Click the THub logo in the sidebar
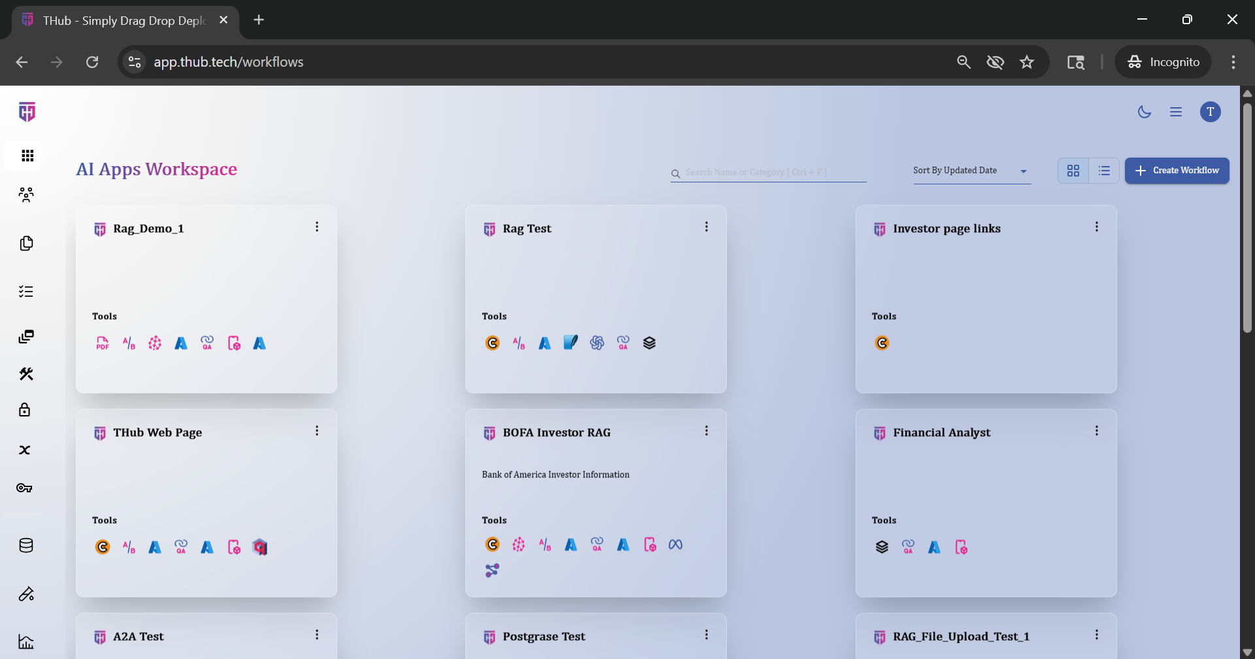 pyautogui.click(x=27, y=112)
